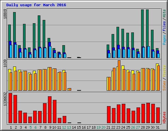The image size is (168, 131).
Task: Select the red KBytes bar for day 5
Action: 30,120
